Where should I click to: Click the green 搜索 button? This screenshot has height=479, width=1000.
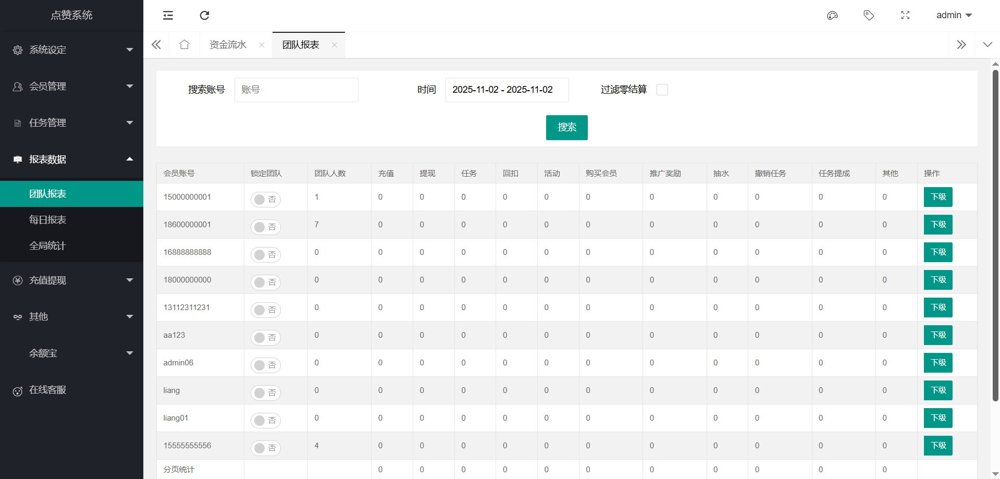[566, 128]
